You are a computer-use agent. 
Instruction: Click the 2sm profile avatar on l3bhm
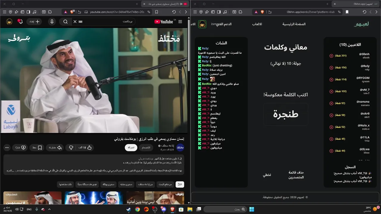click(x=202, y=24)
